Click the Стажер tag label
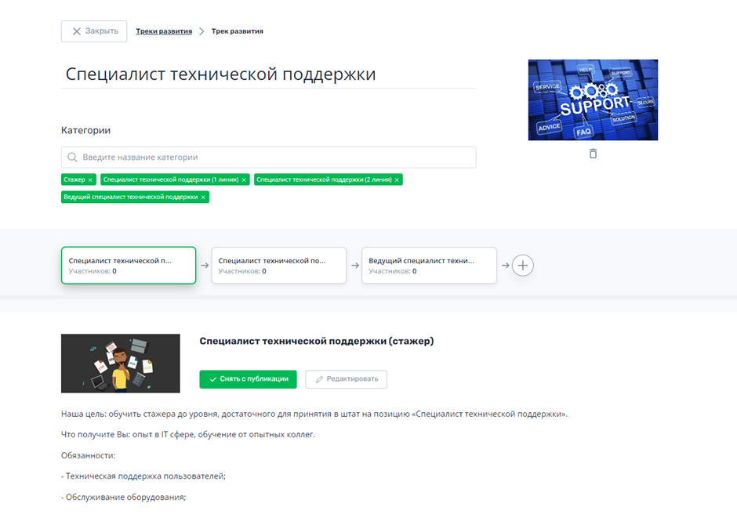The height and width of the screenshot is (514, 737). pyautogui.click(x=74, y=180)
